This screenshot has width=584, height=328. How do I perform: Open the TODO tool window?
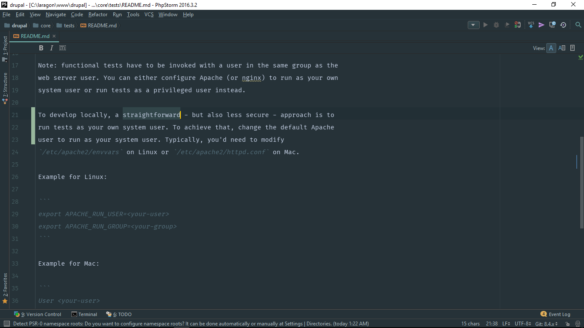[x=119, y=314]
